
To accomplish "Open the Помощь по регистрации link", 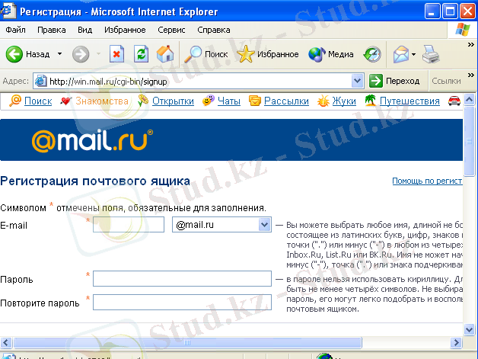I will (427, 181).
